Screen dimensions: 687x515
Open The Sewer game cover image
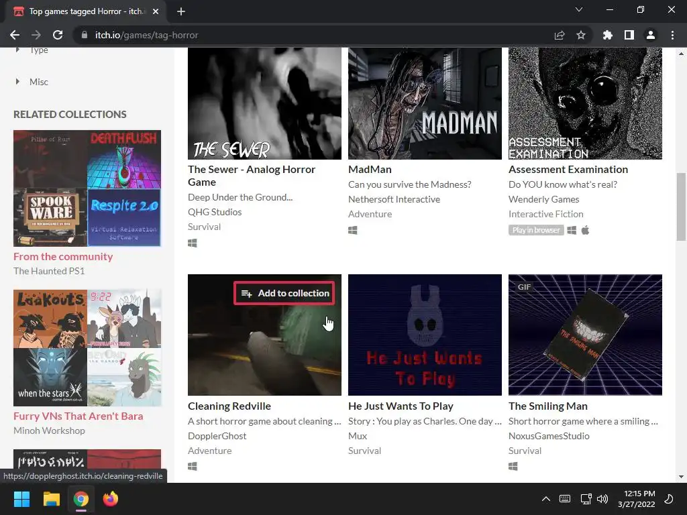(x=264, y=103)
